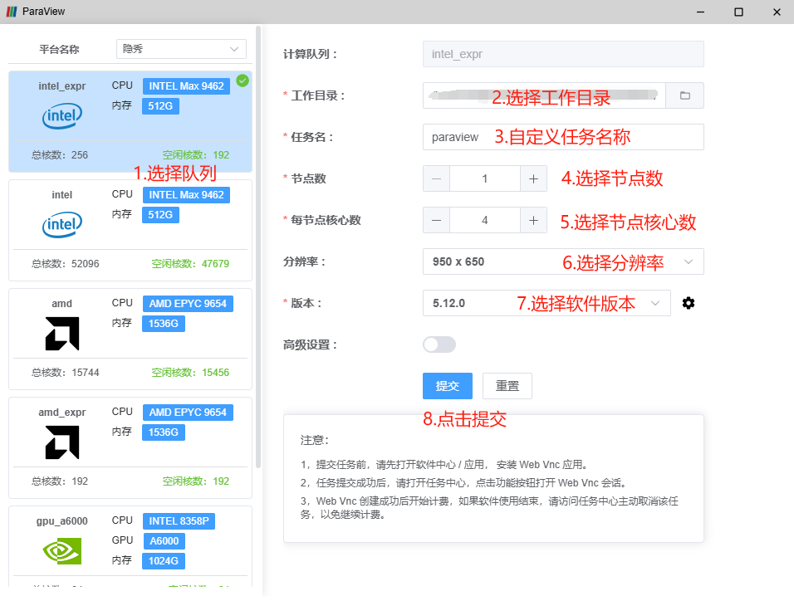794x596 pixels.
Task: Click the AMD logo in the amd queue card
Action: click(x=62, y=334)
